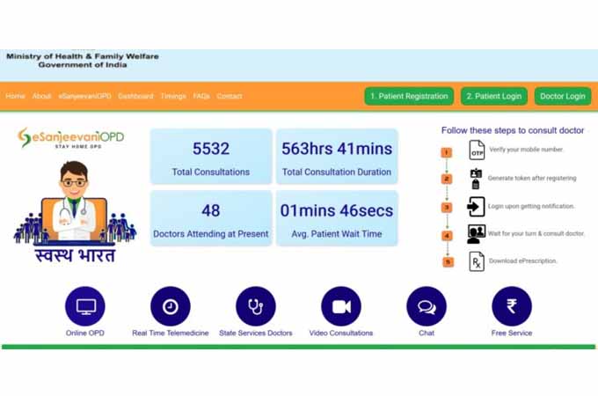
Task: Click the Avg. Patient Wait Time card
Action: [337, 218]
